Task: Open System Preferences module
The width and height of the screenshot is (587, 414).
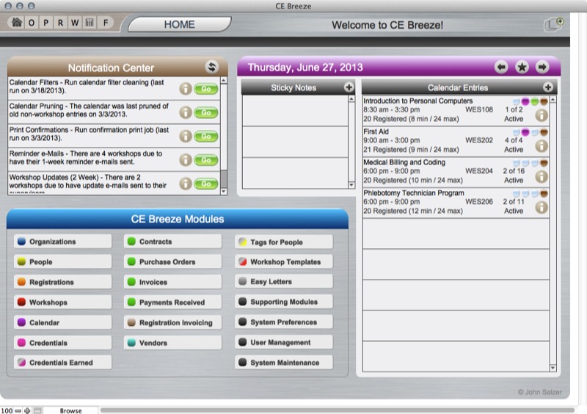Action: 284,322
